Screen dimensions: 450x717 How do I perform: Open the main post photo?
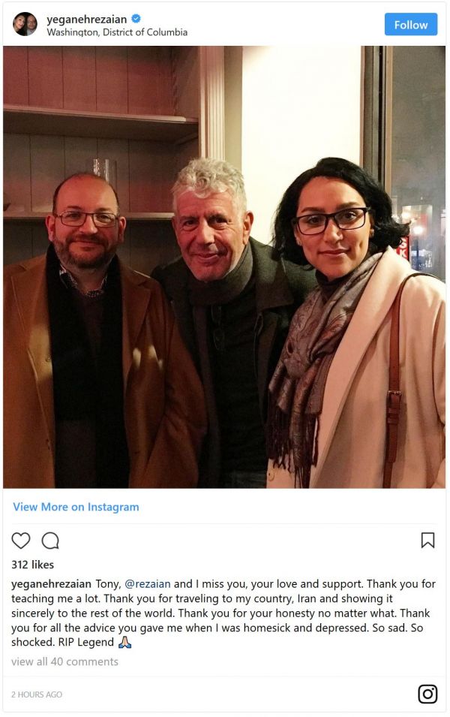click(224, 267)
